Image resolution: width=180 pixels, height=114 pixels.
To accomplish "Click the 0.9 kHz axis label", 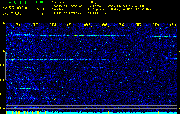I will [2, 66].
